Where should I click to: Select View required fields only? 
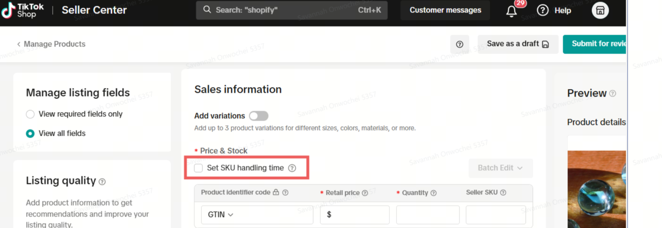[30, 114]
